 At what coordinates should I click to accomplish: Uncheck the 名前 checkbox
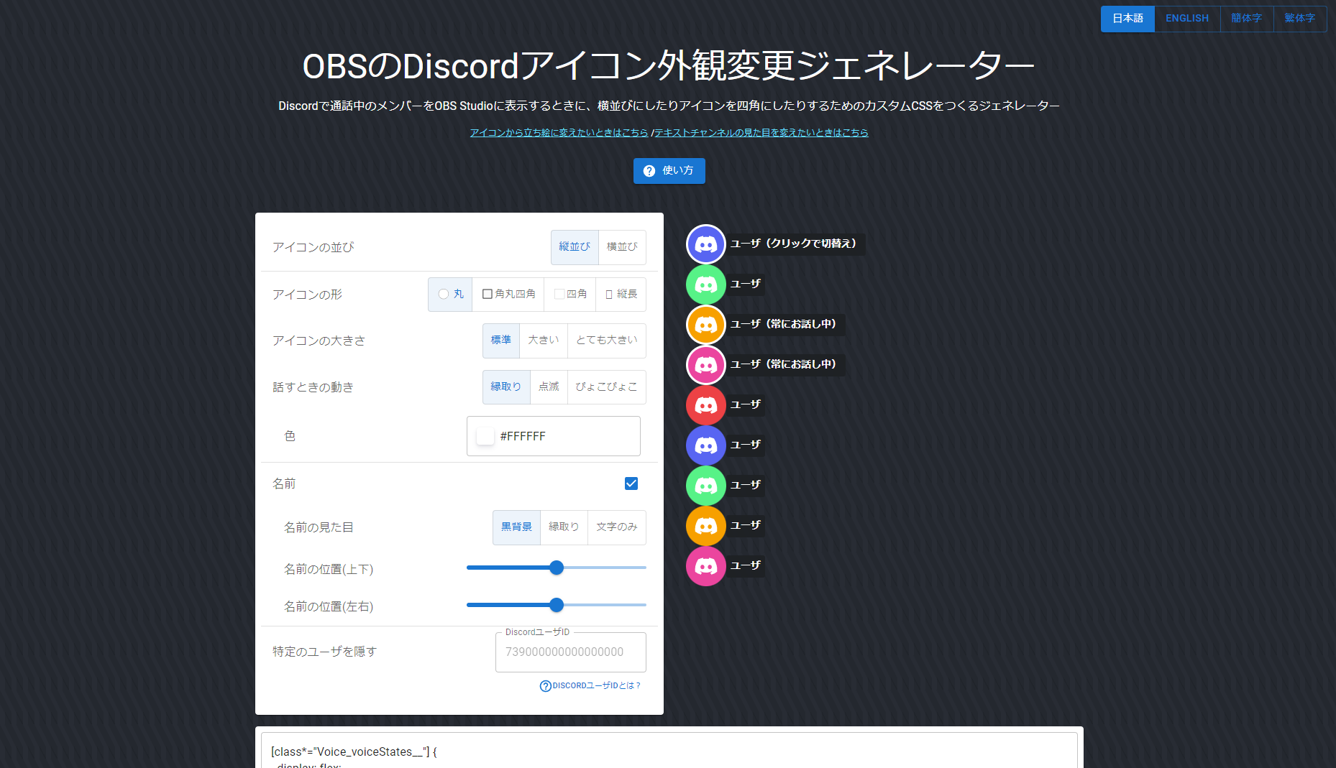coord(631,484)
